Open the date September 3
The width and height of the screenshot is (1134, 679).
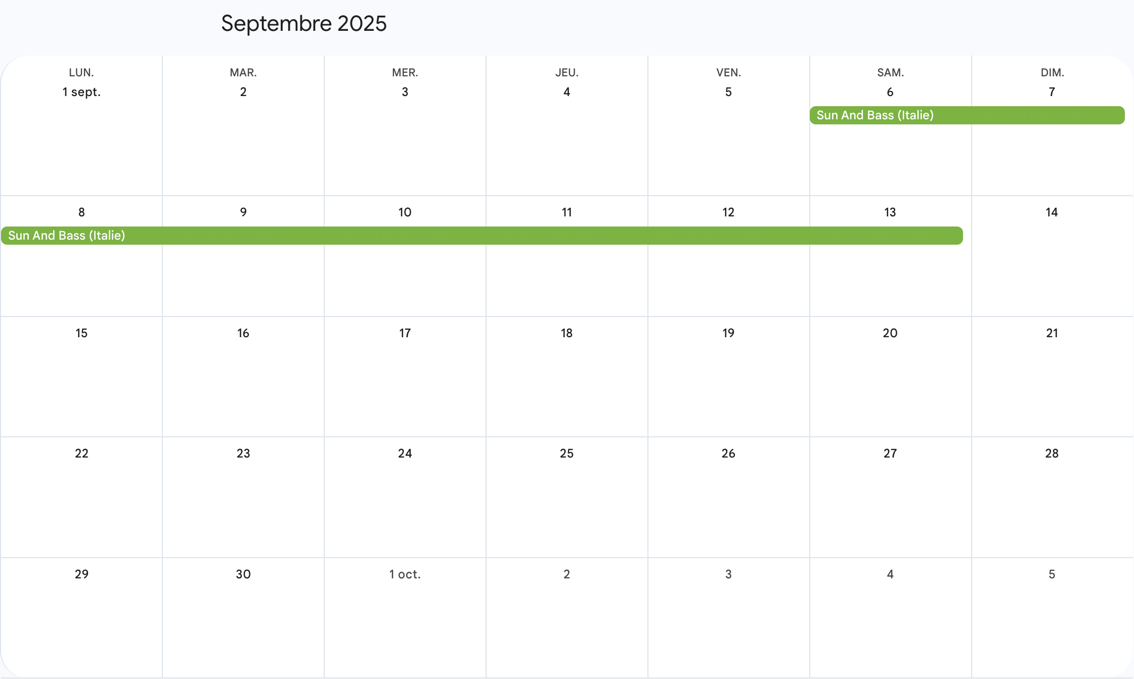point(405,92)
